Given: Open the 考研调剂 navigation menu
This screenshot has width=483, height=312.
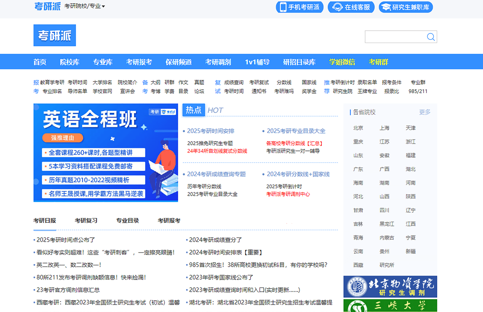Looking at the screenshot, I should (x=218, y=61).
